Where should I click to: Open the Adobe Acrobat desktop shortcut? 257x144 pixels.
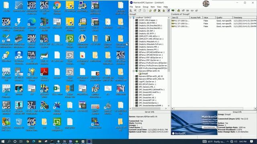45,74
